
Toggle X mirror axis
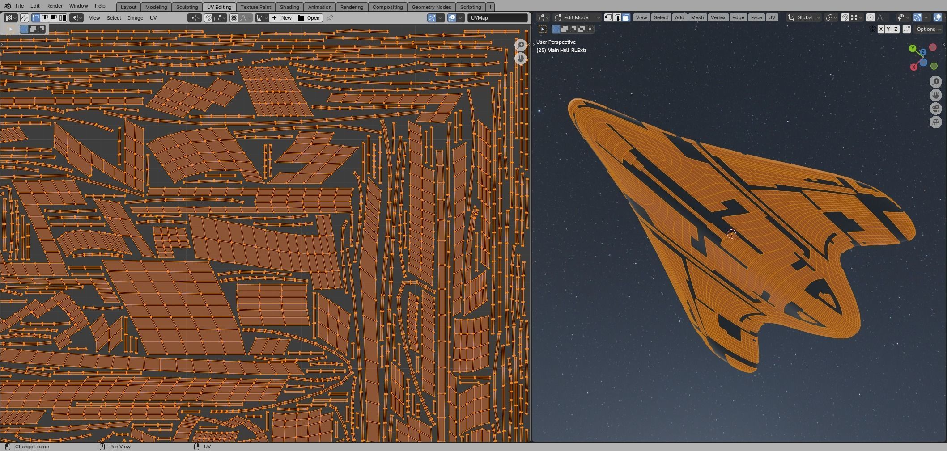coord(881,29)
